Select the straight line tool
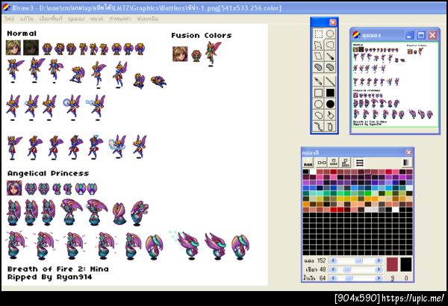This screenshot has width=448, height=306. (330, 81)
